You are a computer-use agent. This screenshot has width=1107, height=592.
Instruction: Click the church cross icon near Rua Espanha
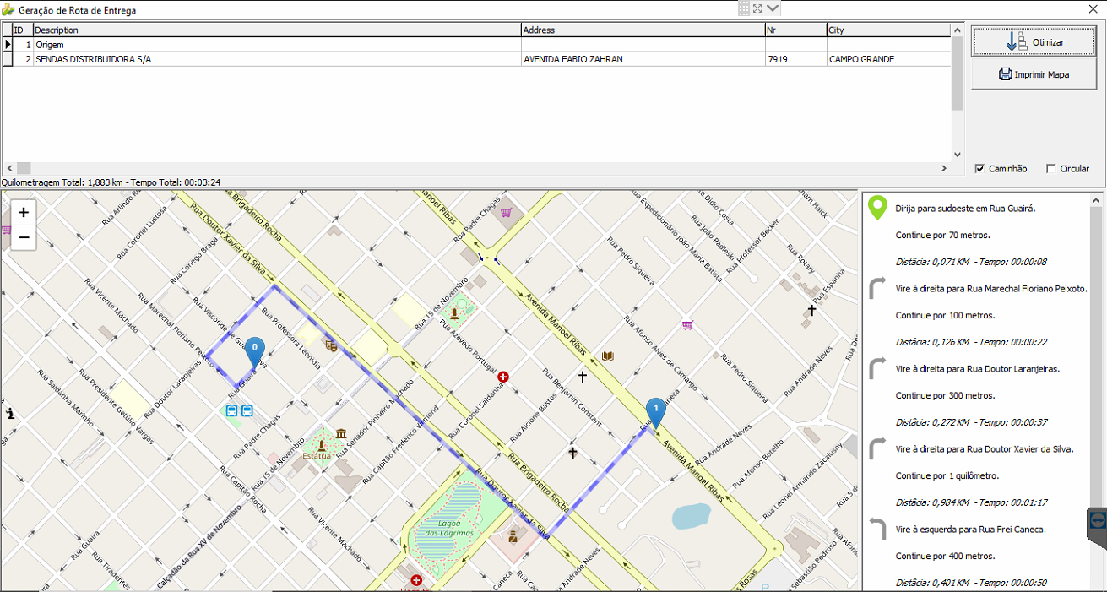811,311
